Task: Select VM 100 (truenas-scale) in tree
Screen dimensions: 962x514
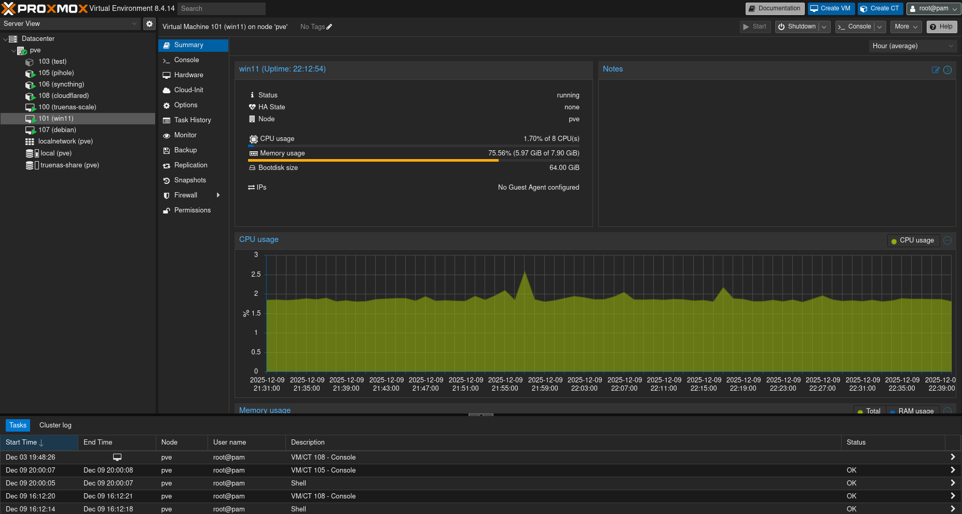Action: pos(67,107)
